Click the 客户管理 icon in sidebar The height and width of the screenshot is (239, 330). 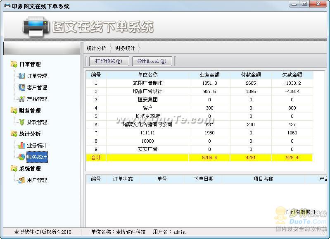tap(22, 88)
